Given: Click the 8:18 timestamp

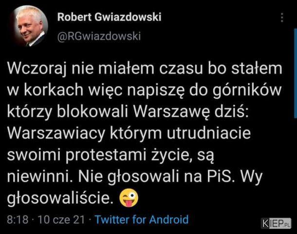Looking at the screenshot, I should [18, 220].
